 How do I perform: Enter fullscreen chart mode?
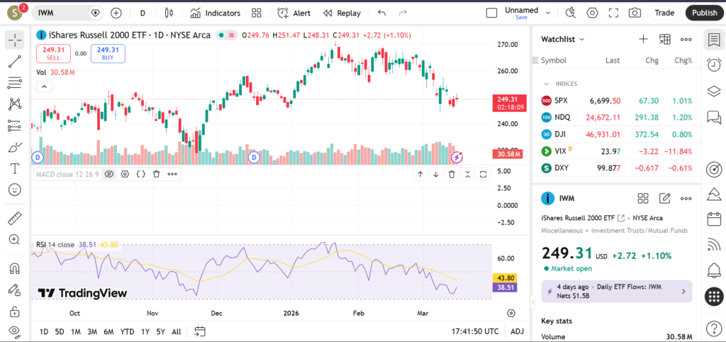point(613,13)
